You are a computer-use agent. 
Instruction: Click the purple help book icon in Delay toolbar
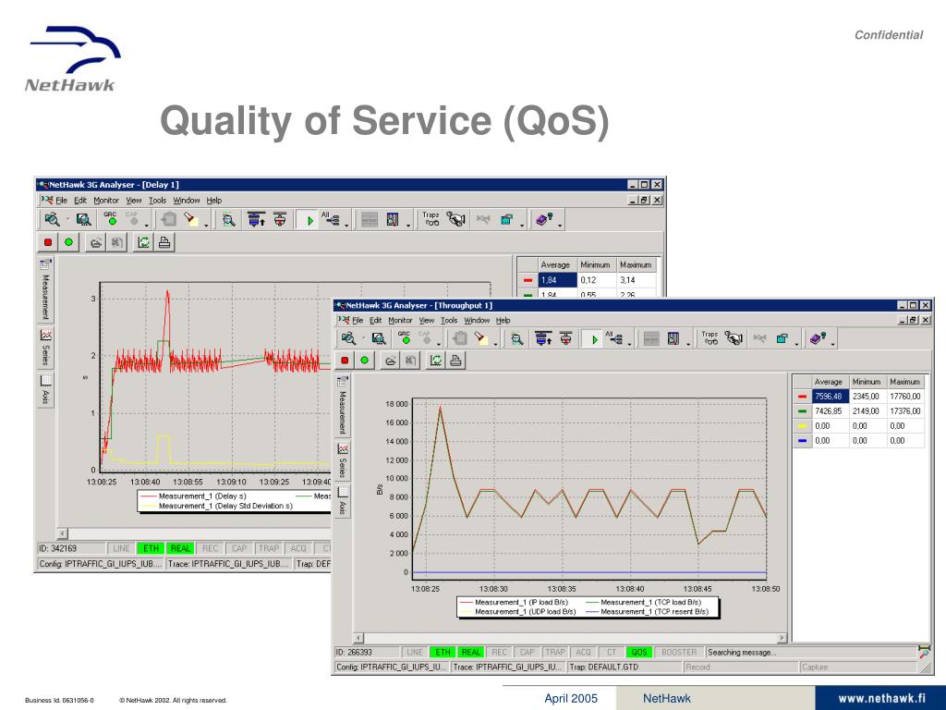pos(544,220)
